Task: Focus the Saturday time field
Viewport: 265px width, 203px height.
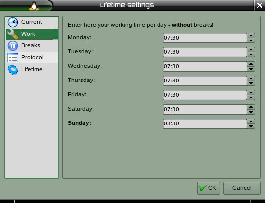Action: click(205, 109)
